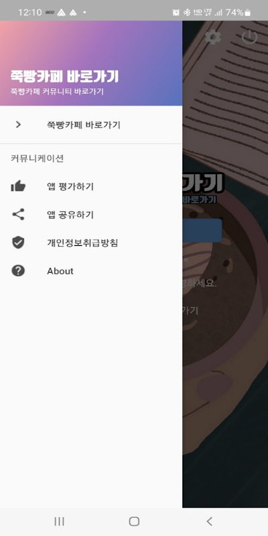The image size is (268, 536).
Task: Tap the chevron arrow beside 쭉빵카페 바로가기
Action: click(x=18, y=125)
